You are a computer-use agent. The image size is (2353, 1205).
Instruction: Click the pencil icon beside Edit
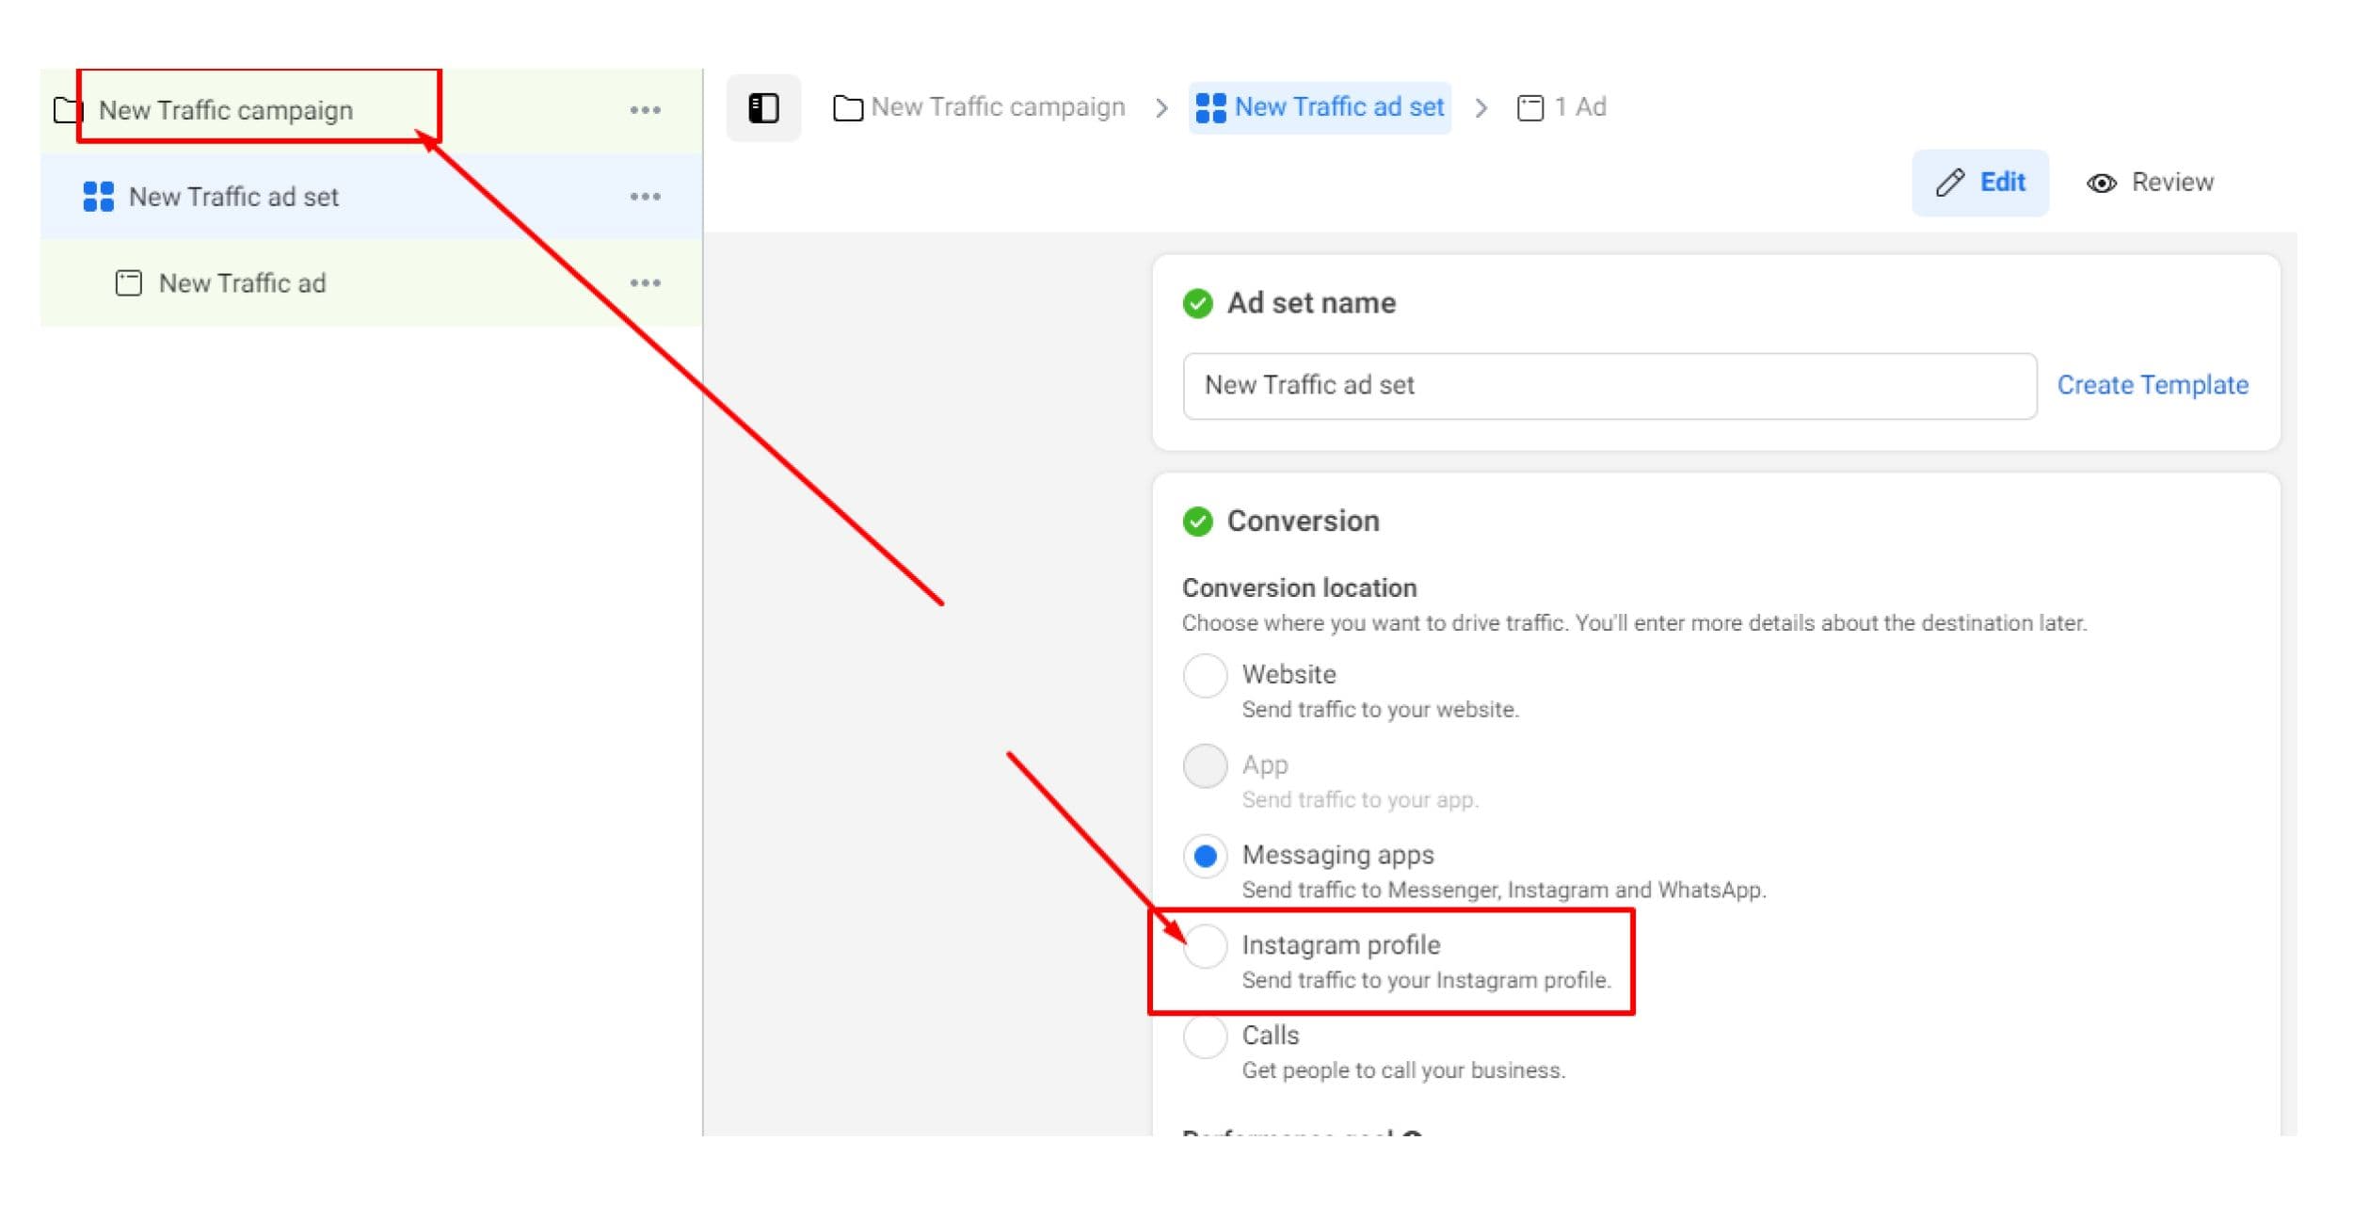(1950, 183)
